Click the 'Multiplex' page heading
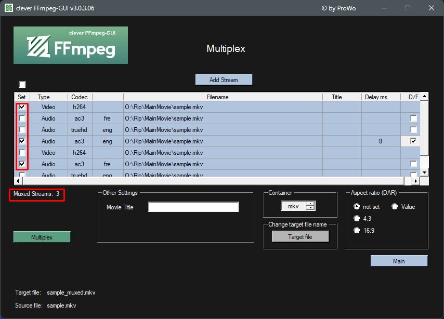The image size is (444, 319). [x=226, y=48]
